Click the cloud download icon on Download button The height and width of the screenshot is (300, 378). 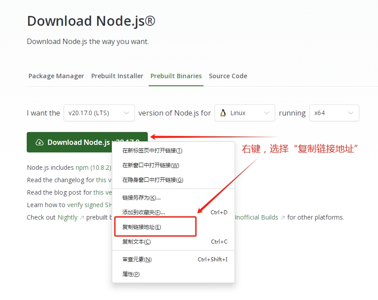[41, 142]
